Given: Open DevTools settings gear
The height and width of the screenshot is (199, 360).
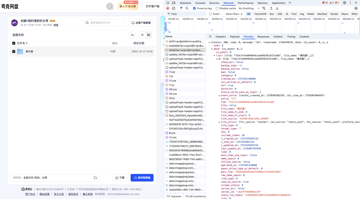Looking at the screenshot, I should click(x=344, y=3).
